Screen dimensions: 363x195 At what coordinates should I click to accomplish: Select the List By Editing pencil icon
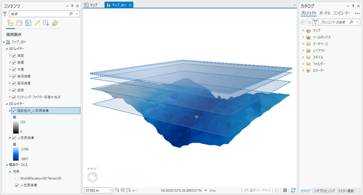(x=37, y=23)
